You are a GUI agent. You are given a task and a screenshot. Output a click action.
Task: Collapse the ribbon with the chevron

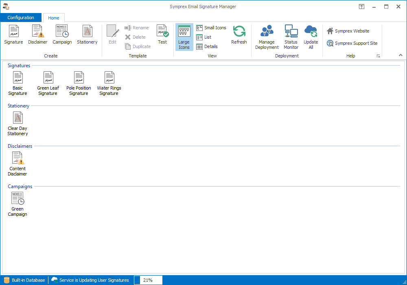click(x=400, y=55)
